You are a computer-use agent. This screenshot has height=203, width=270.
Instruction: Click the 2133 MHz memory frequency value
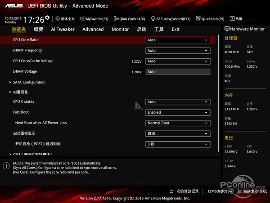[x=232, y=109]
